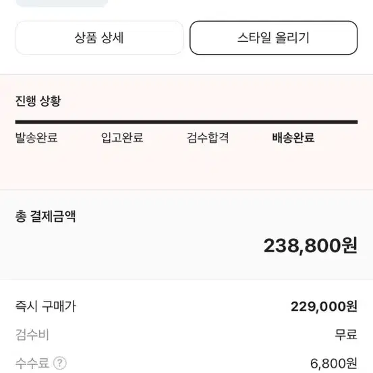Click the 진행 상황 heading

pyautogui.click(x=38, y=101)
